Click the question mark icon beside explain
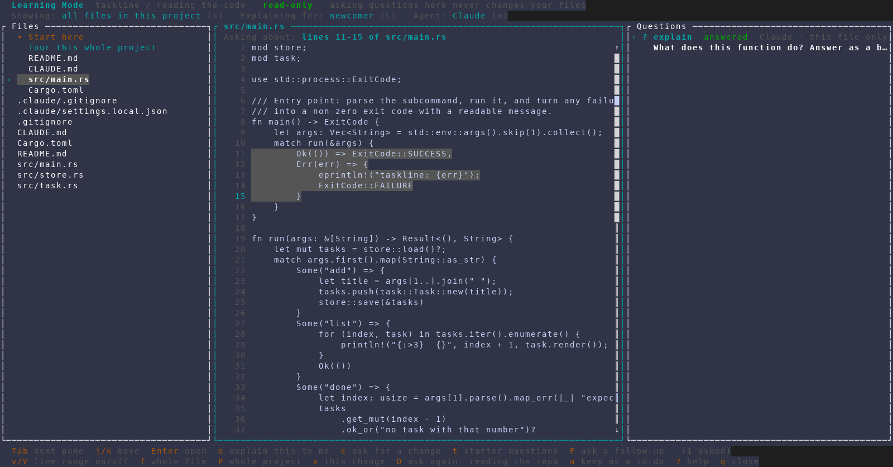This screenshot has height=467, width=893. (x=645, y=37)
